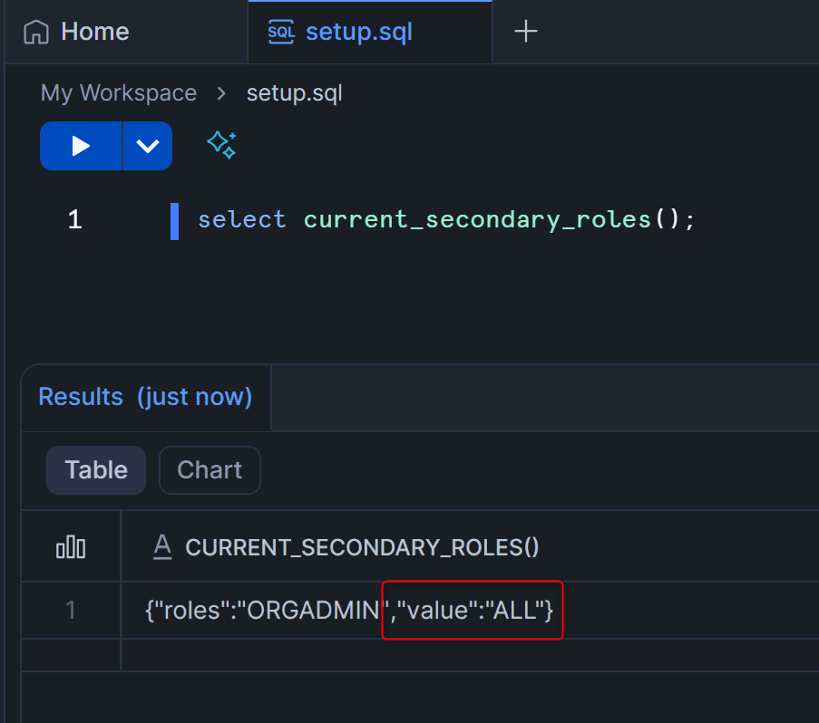The image size is (819, 723).
Task: Click the Home icon in tab bar
Action: tap(36, 32)
